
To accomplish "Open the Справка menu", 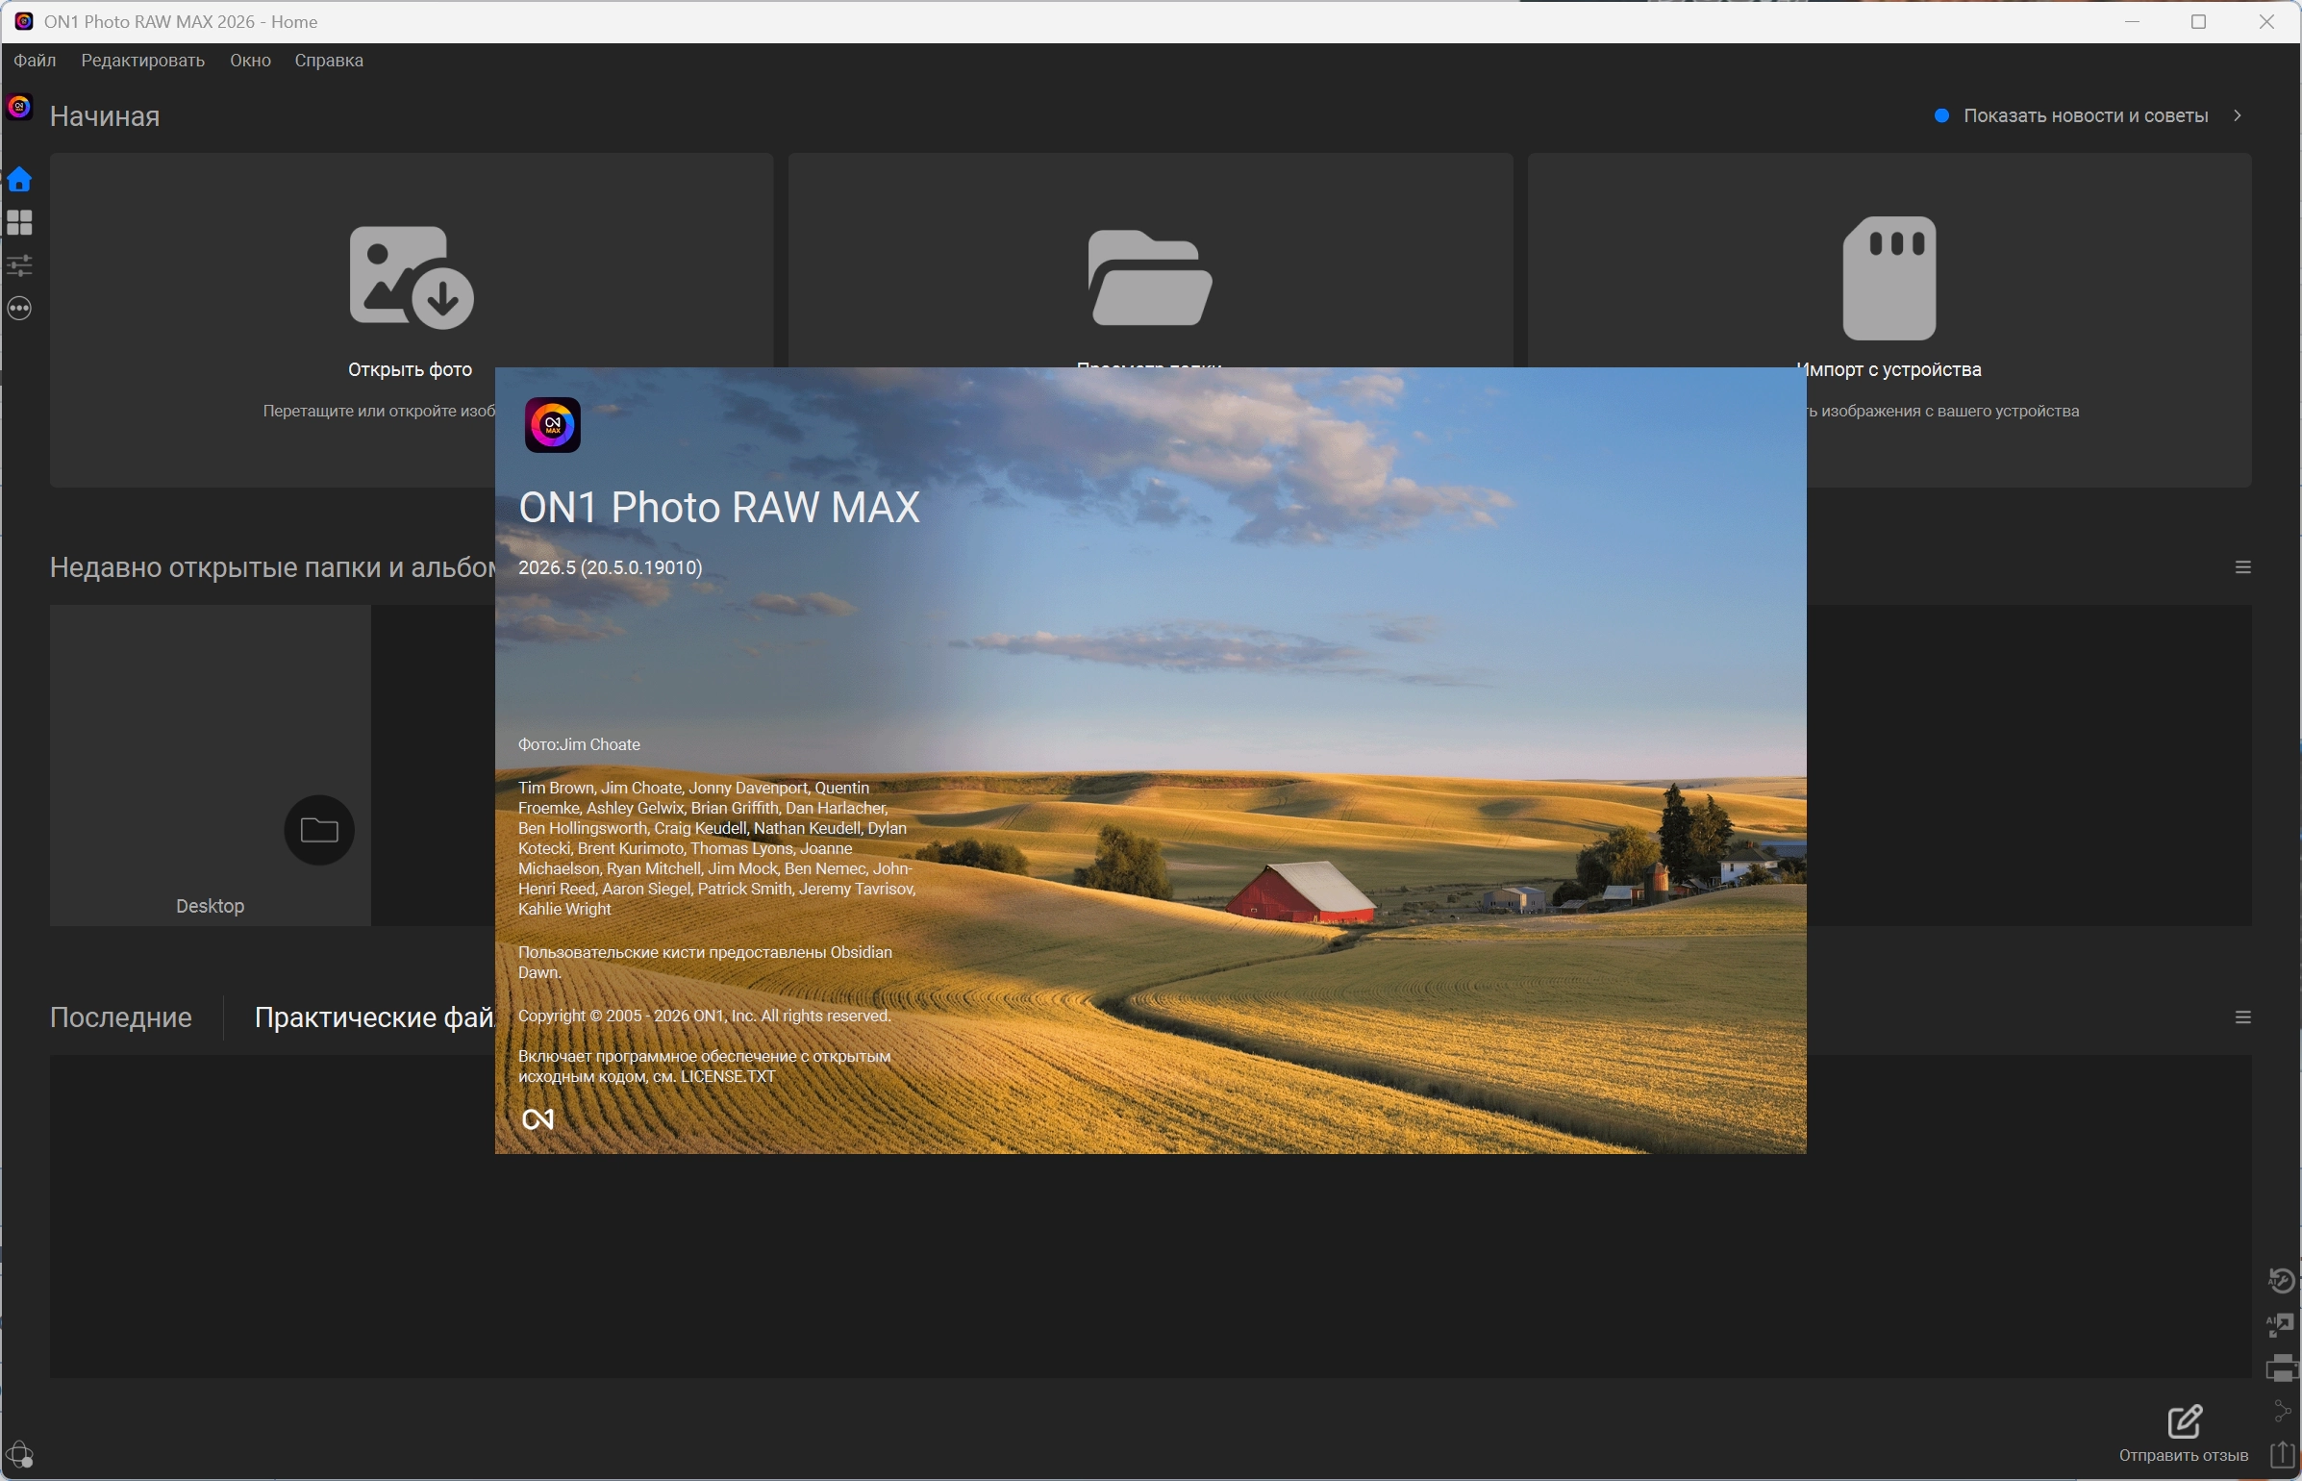I will (x=329, y=61).
